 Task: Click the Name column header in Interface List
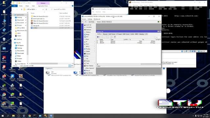[105, 40]
